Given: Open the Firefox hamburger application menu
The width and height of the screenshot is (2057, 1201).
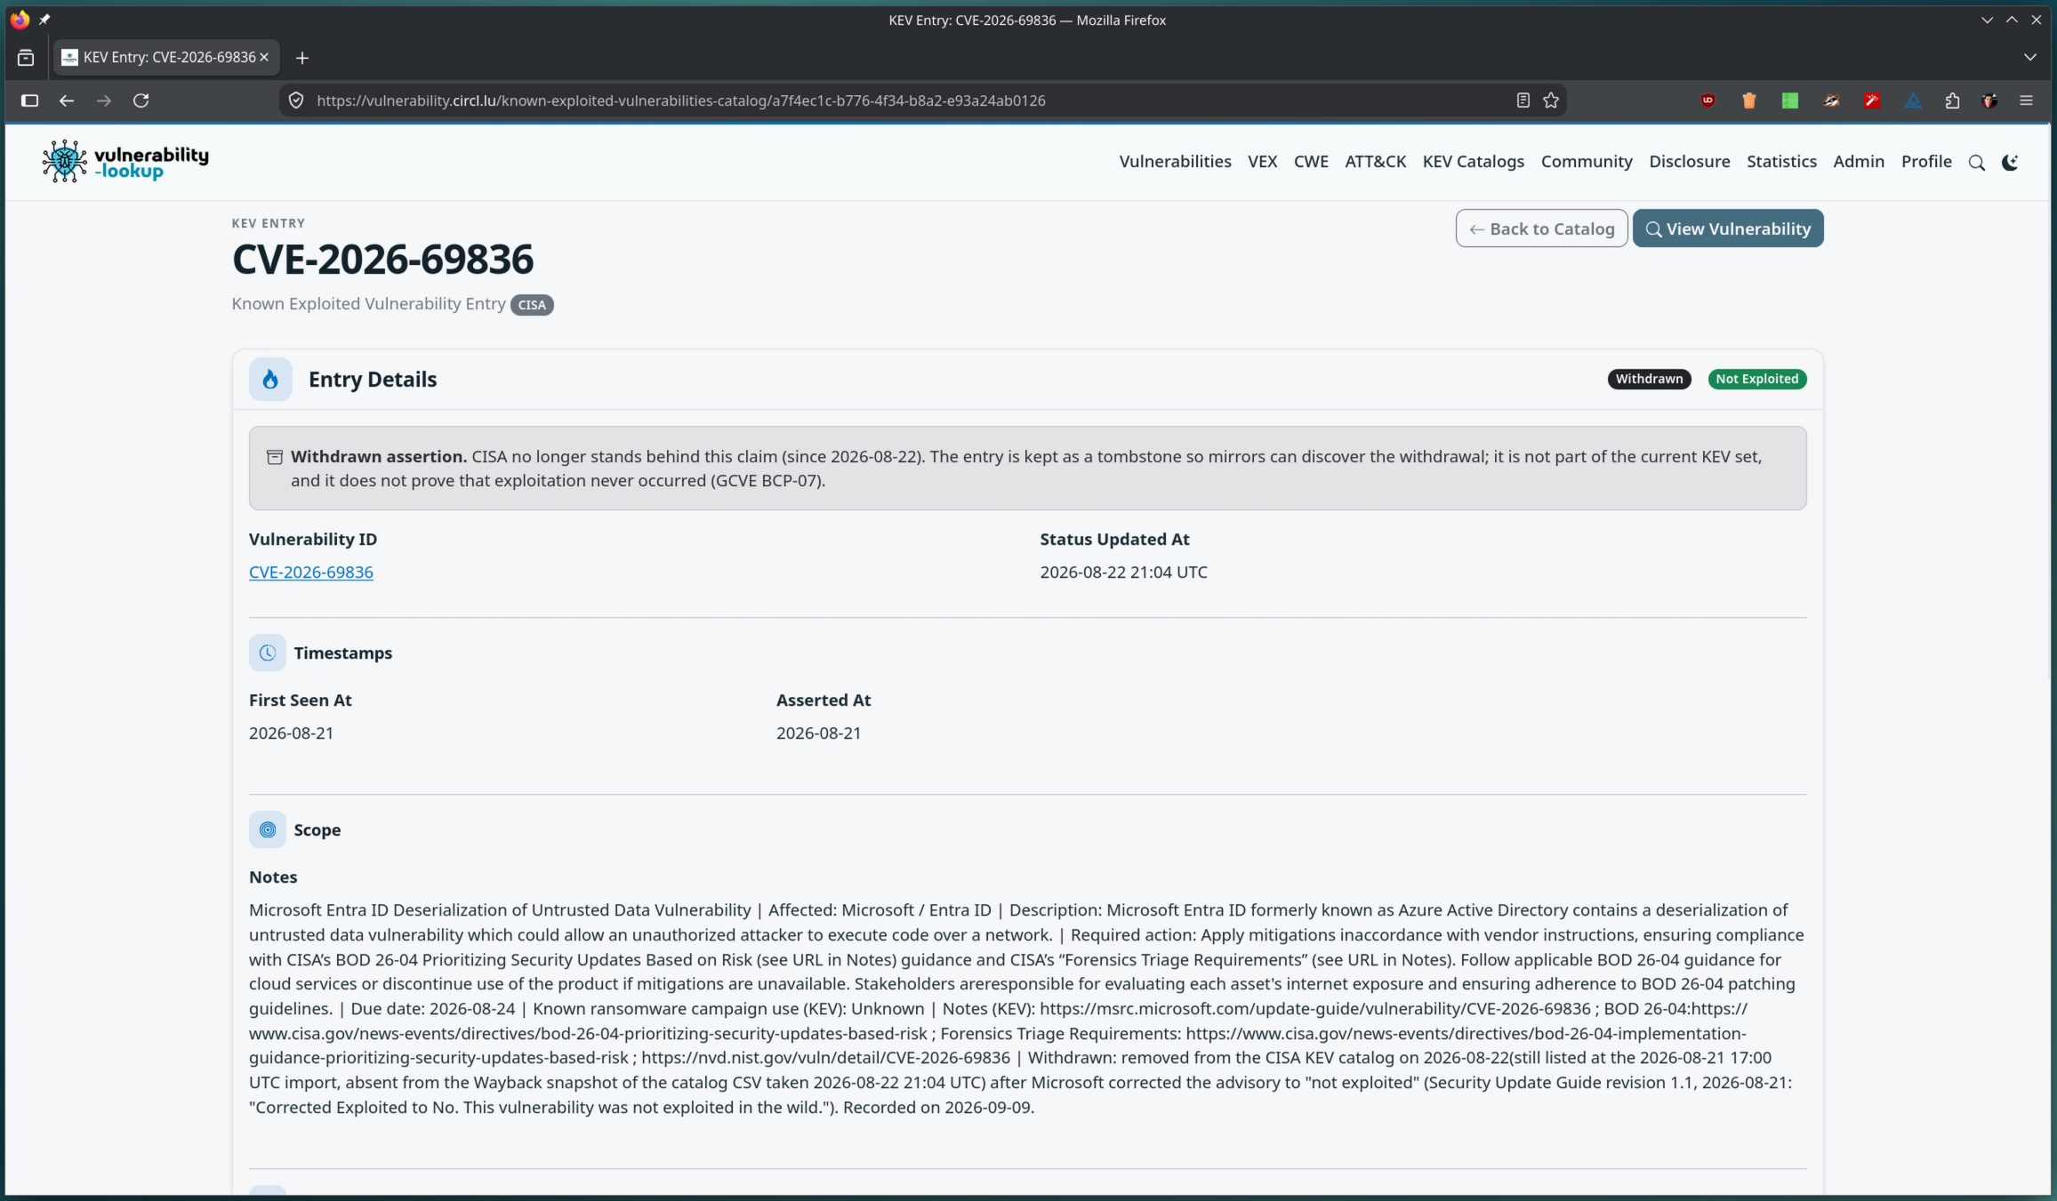Looking at the screenshot, I should (x=2027, y=100).
